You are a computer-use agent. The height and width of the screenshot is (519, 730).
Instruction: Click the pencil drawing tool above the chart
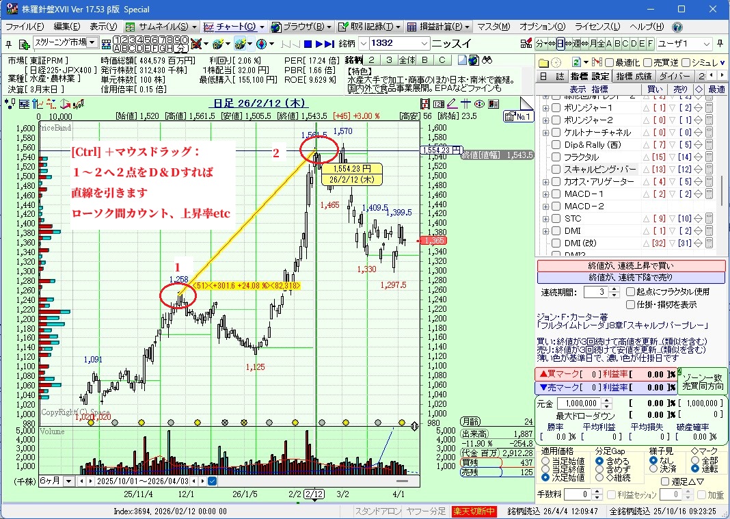click(x=451, y=104)
